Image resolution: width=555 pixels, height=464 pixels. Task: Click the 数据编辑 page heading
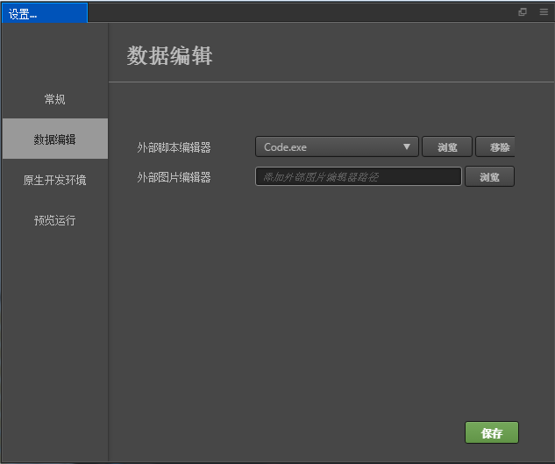[x=169, y=55]
